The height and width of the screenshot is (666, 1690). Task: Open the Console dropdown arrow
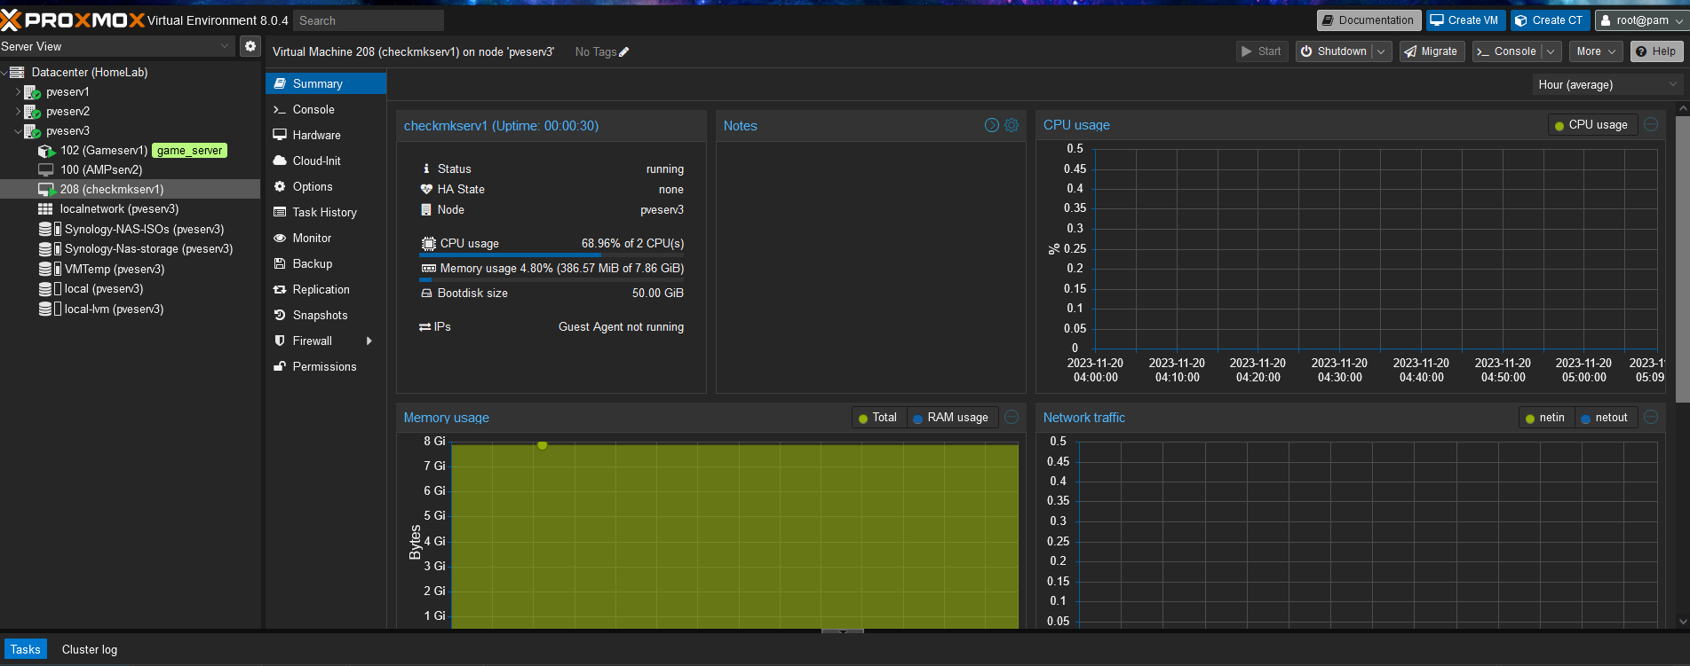pos(1551,51)
